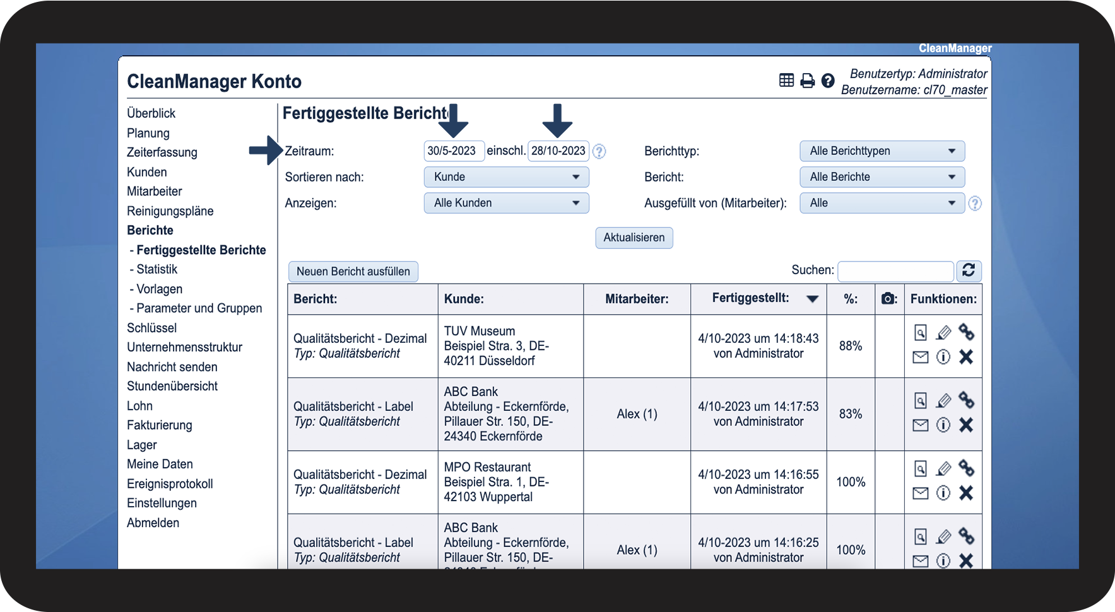Click the Aktualisieren button
The width and height of the screenshot is (1115, 612).
tap(634, 238)
